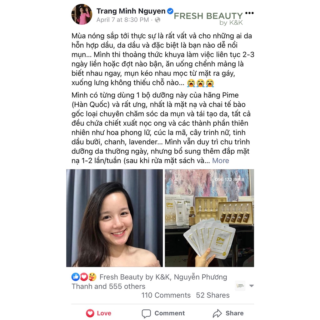
Task: Click the red heart reaction icon
Action: [84, 277]
